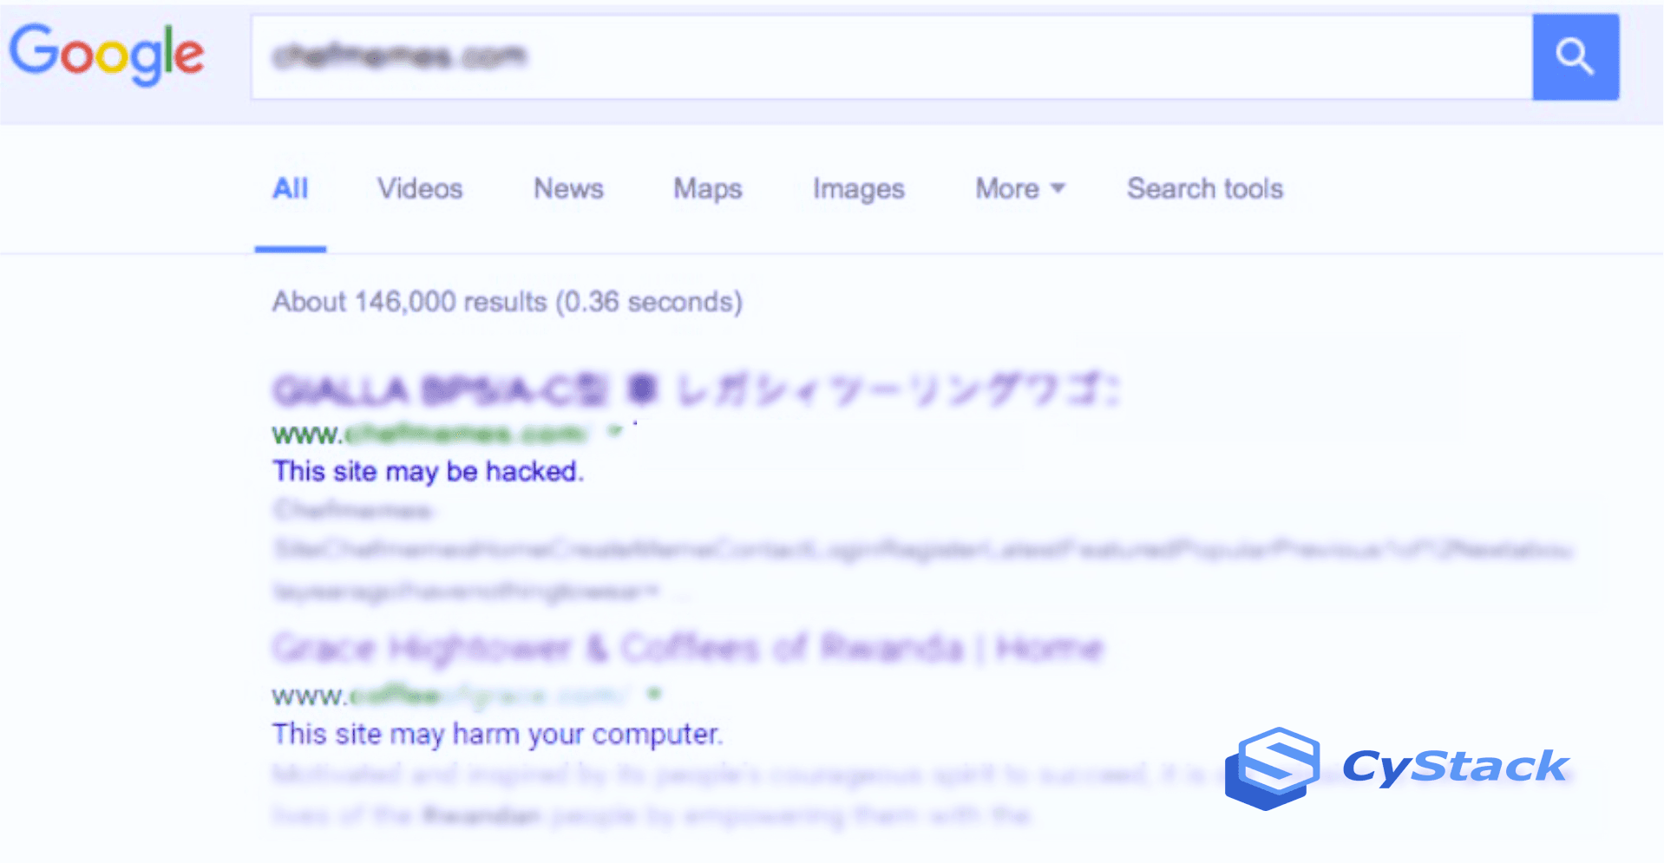Open Search tools options
Viewport: 1664px width, 863px height.
[x=1205, y=188]
